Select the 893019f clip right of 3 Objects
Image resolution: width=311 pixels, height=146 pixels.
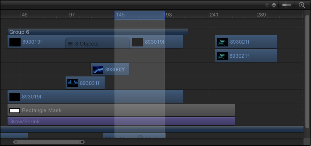coord(156,42)
